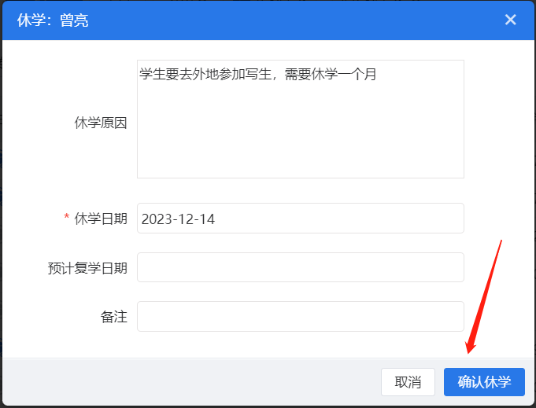This screenshot has width=536, height=408.
Task: Click the 休学日期 label
Action: 101,219
